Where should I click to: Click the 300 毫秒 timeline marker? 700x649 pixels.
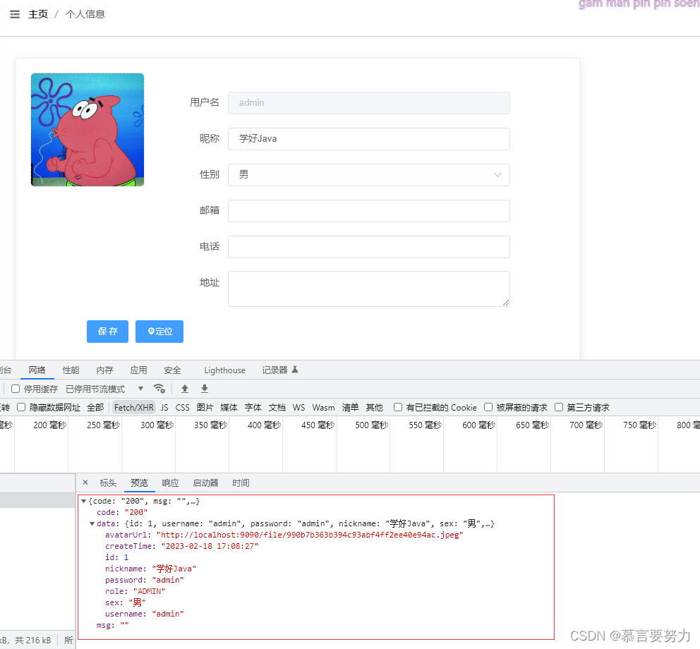pyautogui.click(x=157, y=425)
